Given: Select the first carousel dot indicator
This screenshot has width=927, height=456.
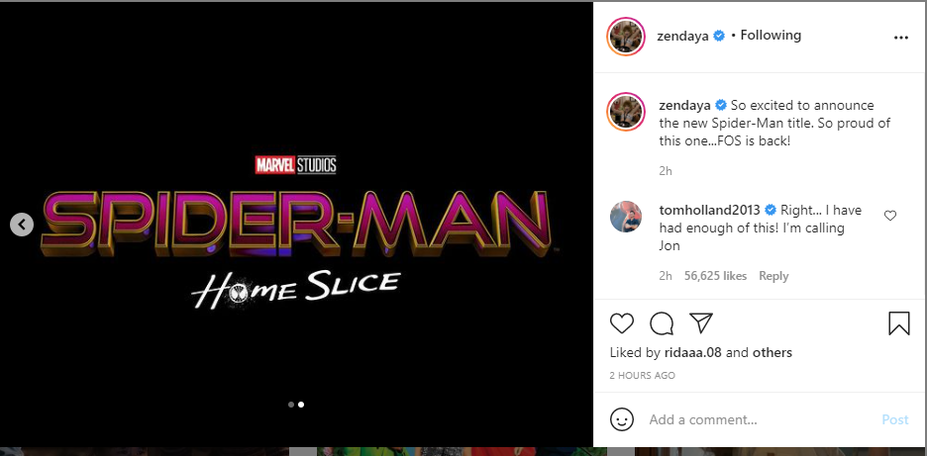Looking at the screenshot, I should [x=290, y=405].
